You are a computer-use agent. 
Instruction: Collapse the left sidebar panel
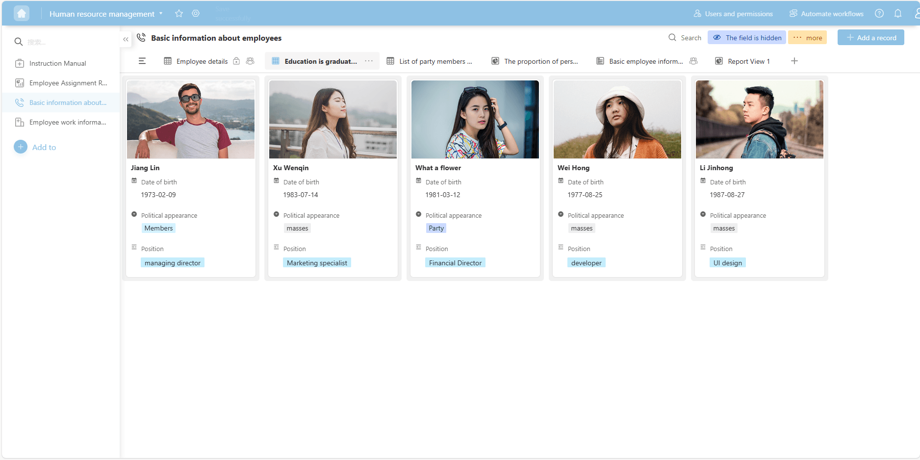[x=126, y=39]
